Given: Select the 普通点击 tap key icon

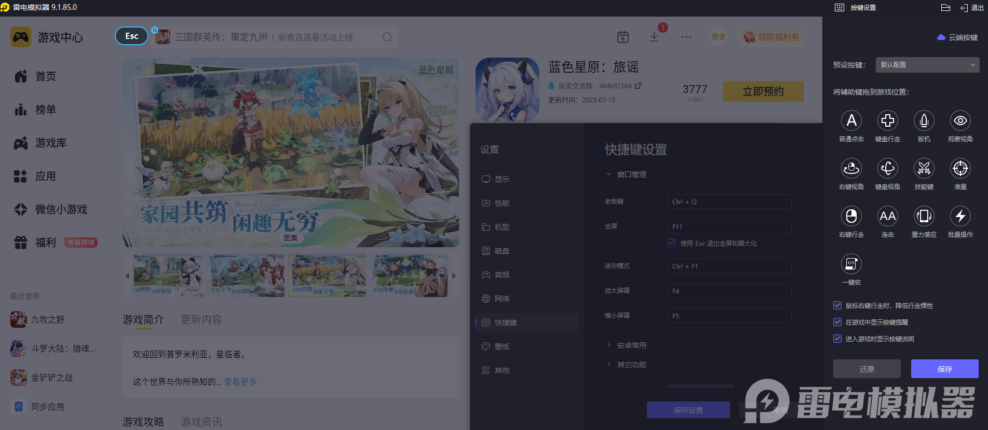Looking at the screenshot, I should [x=851, y=120].
